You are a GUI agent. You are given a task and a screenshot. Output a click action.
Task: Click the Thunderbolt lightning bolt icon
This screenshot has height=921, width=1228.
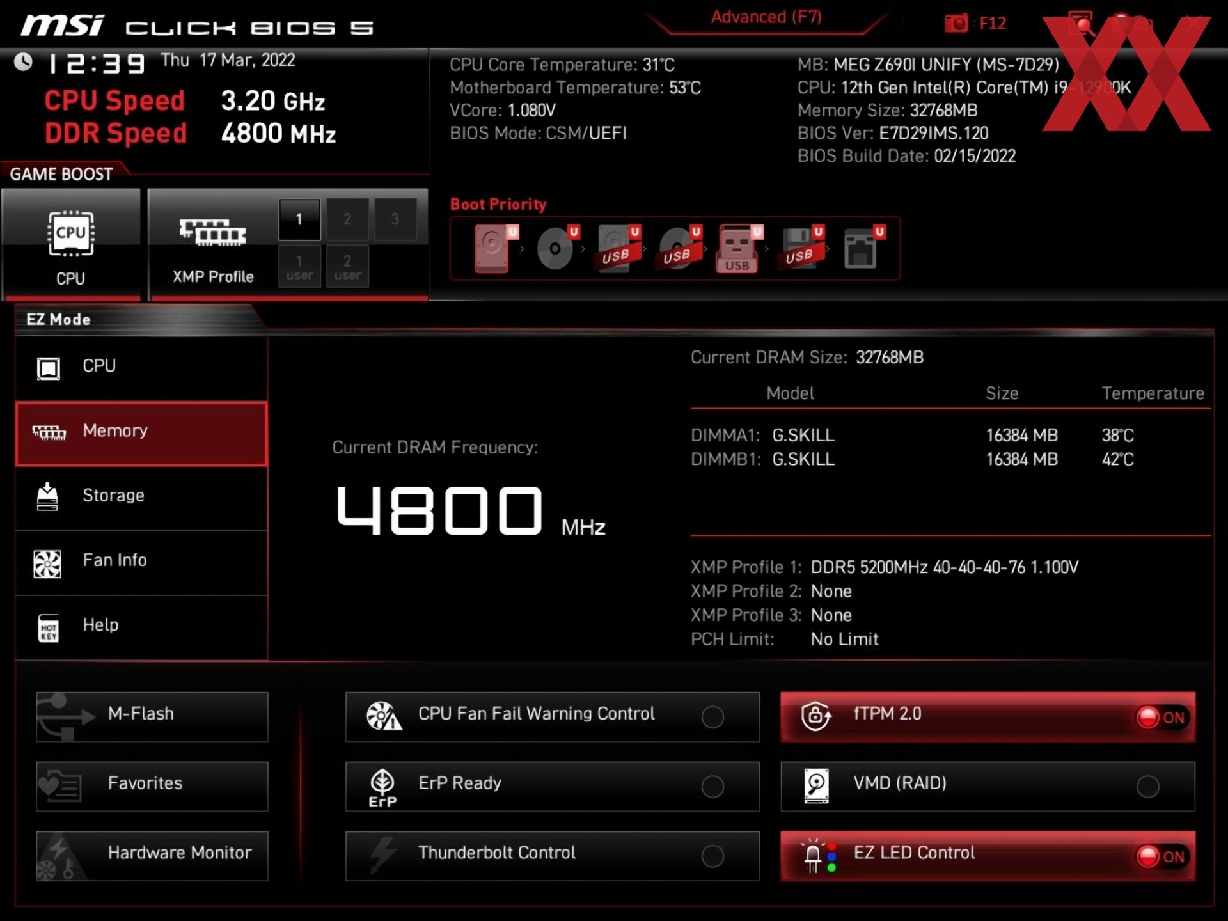(382, 855)
